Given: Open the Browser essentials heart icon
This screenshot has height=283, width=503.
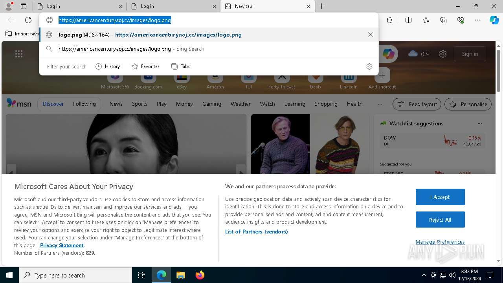Looking at the screenshot, I should click(x=461, y=20).
